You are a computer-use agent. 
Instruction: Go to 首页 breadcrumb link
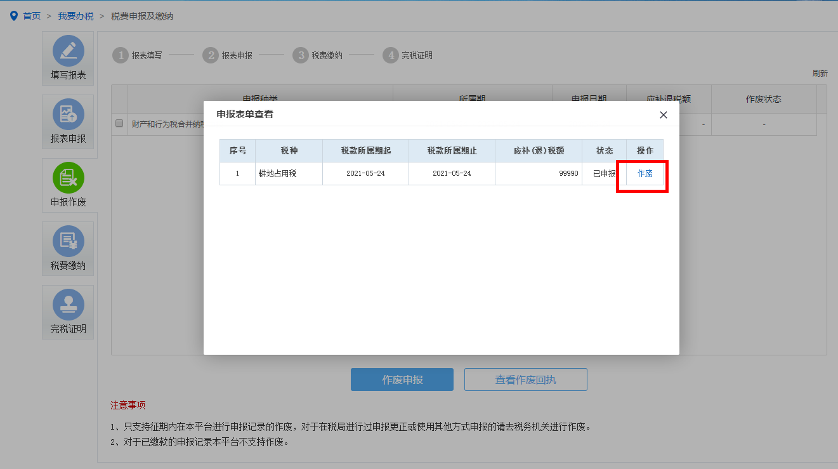click(32, 16)
